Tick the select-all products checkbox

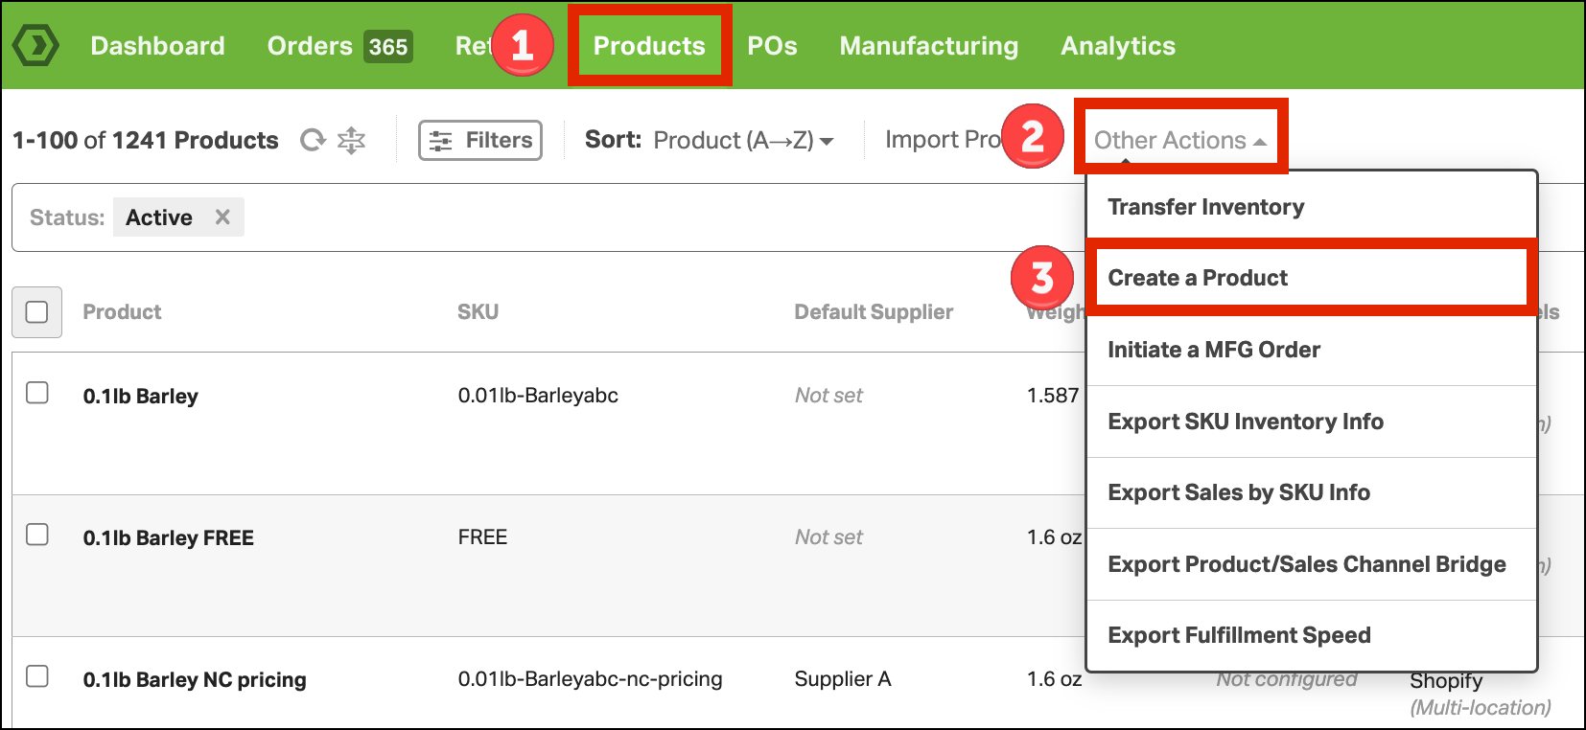pyautogui.click(x=37, y=312)
